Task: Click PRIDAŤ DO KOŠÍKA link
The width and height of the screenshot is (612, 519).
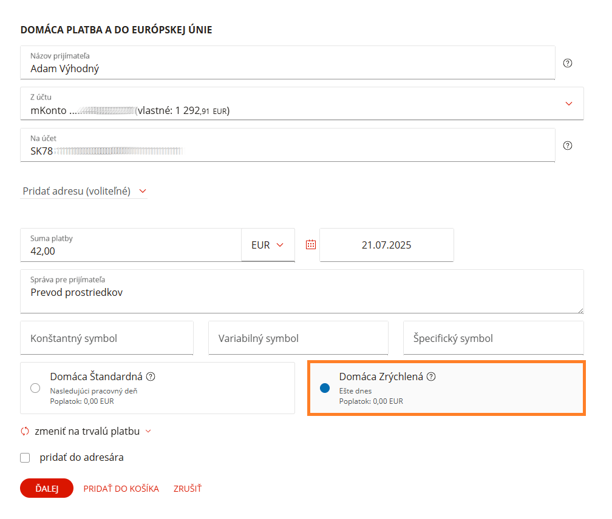Action: [x=121, y=489]
